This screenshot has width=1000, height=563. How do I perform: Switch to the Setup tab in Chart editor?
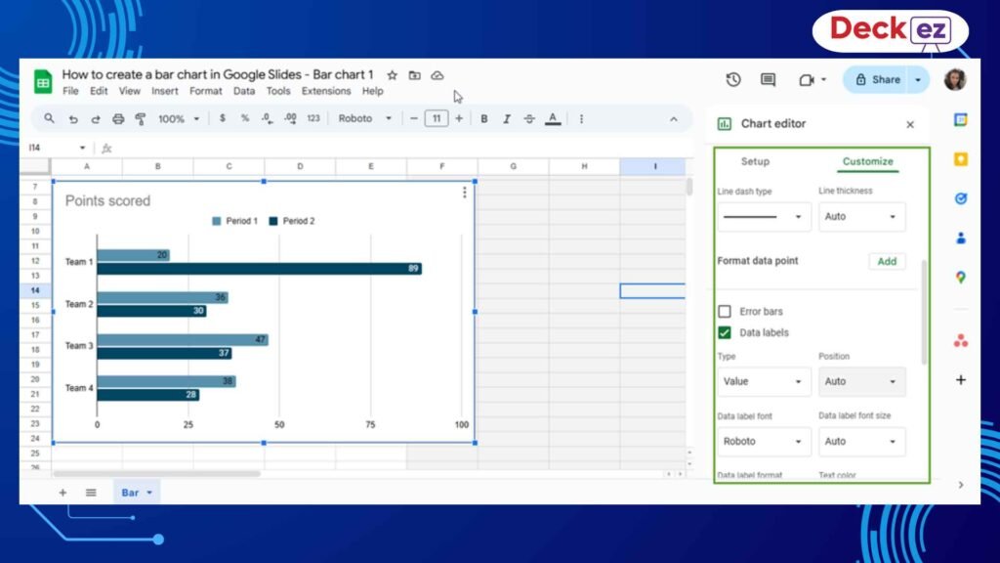tap(755, 161)
